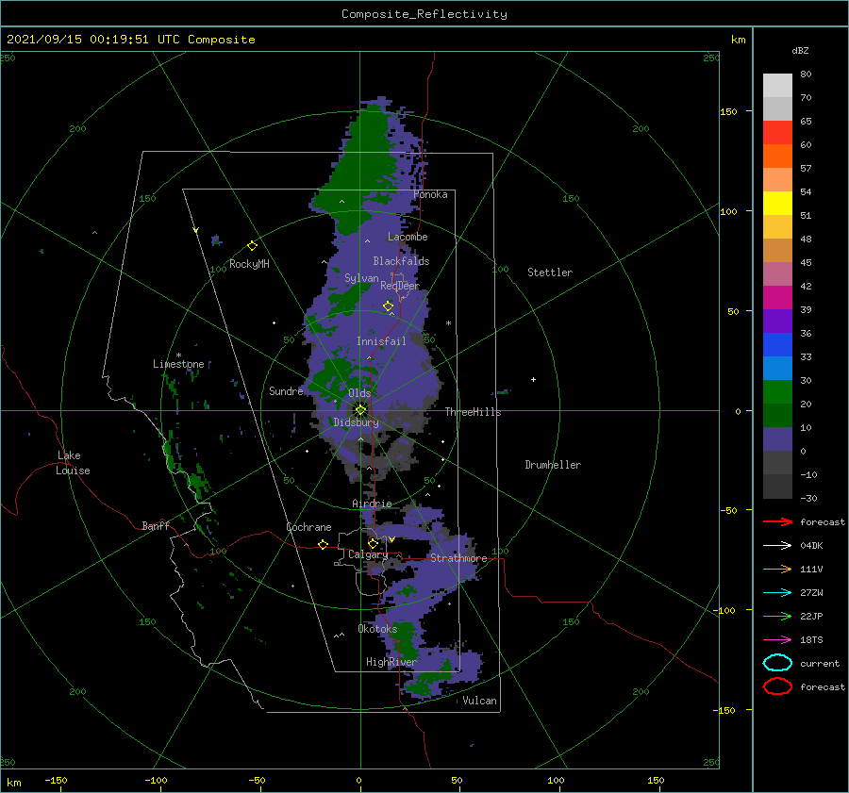Click the Sylvan label
Viewport: 849px width, 793px height.
click(x=361, y=278)
